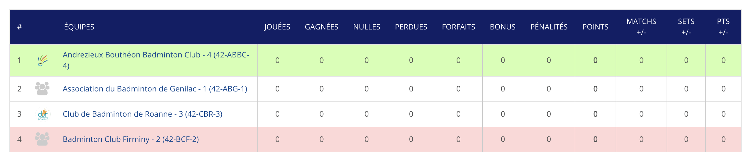Open the Andrezieux Bouthéon Badminton Club - 4 link
Viewport: 749px width, 158px height.
[x=156, y=60]
